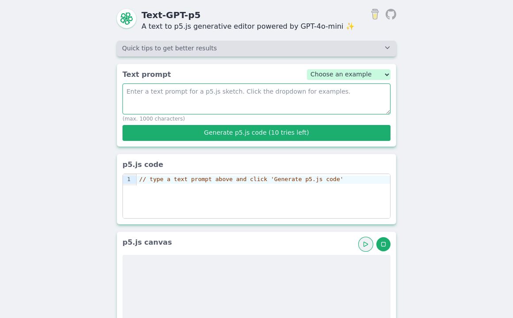Screen dimensions: 513x318
Task: Toggle the play button to preview the canvas
Action: pyautogui.click(x=366, y=244)
